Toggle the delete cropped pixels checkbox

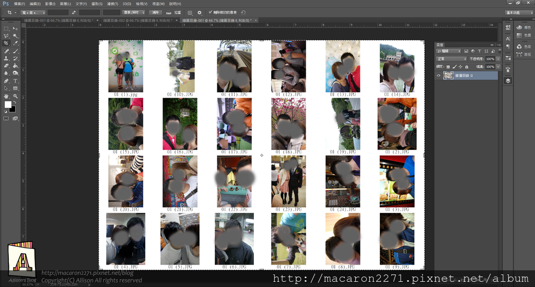[210, 13]
